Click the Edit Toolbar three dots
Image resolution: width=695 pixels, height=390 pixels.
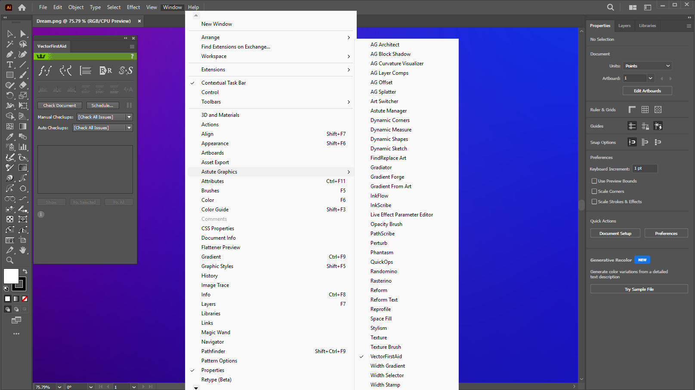pos(16,334)
